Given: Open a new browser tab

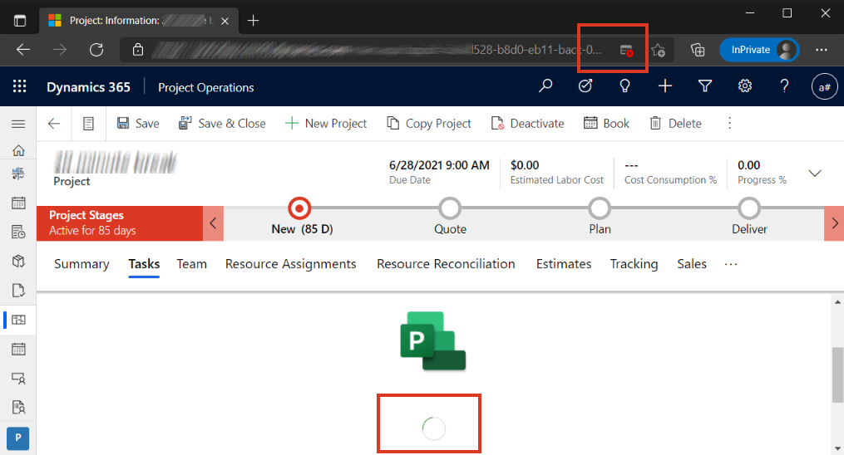Looking at the screenshot, I should coord(253,21).
